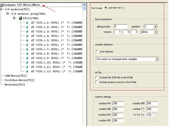Select the ProfiBus-Netze[FIX] tree item
This screenshot has width=169, height=127.
pyautogui.click(x=20, y=80)
